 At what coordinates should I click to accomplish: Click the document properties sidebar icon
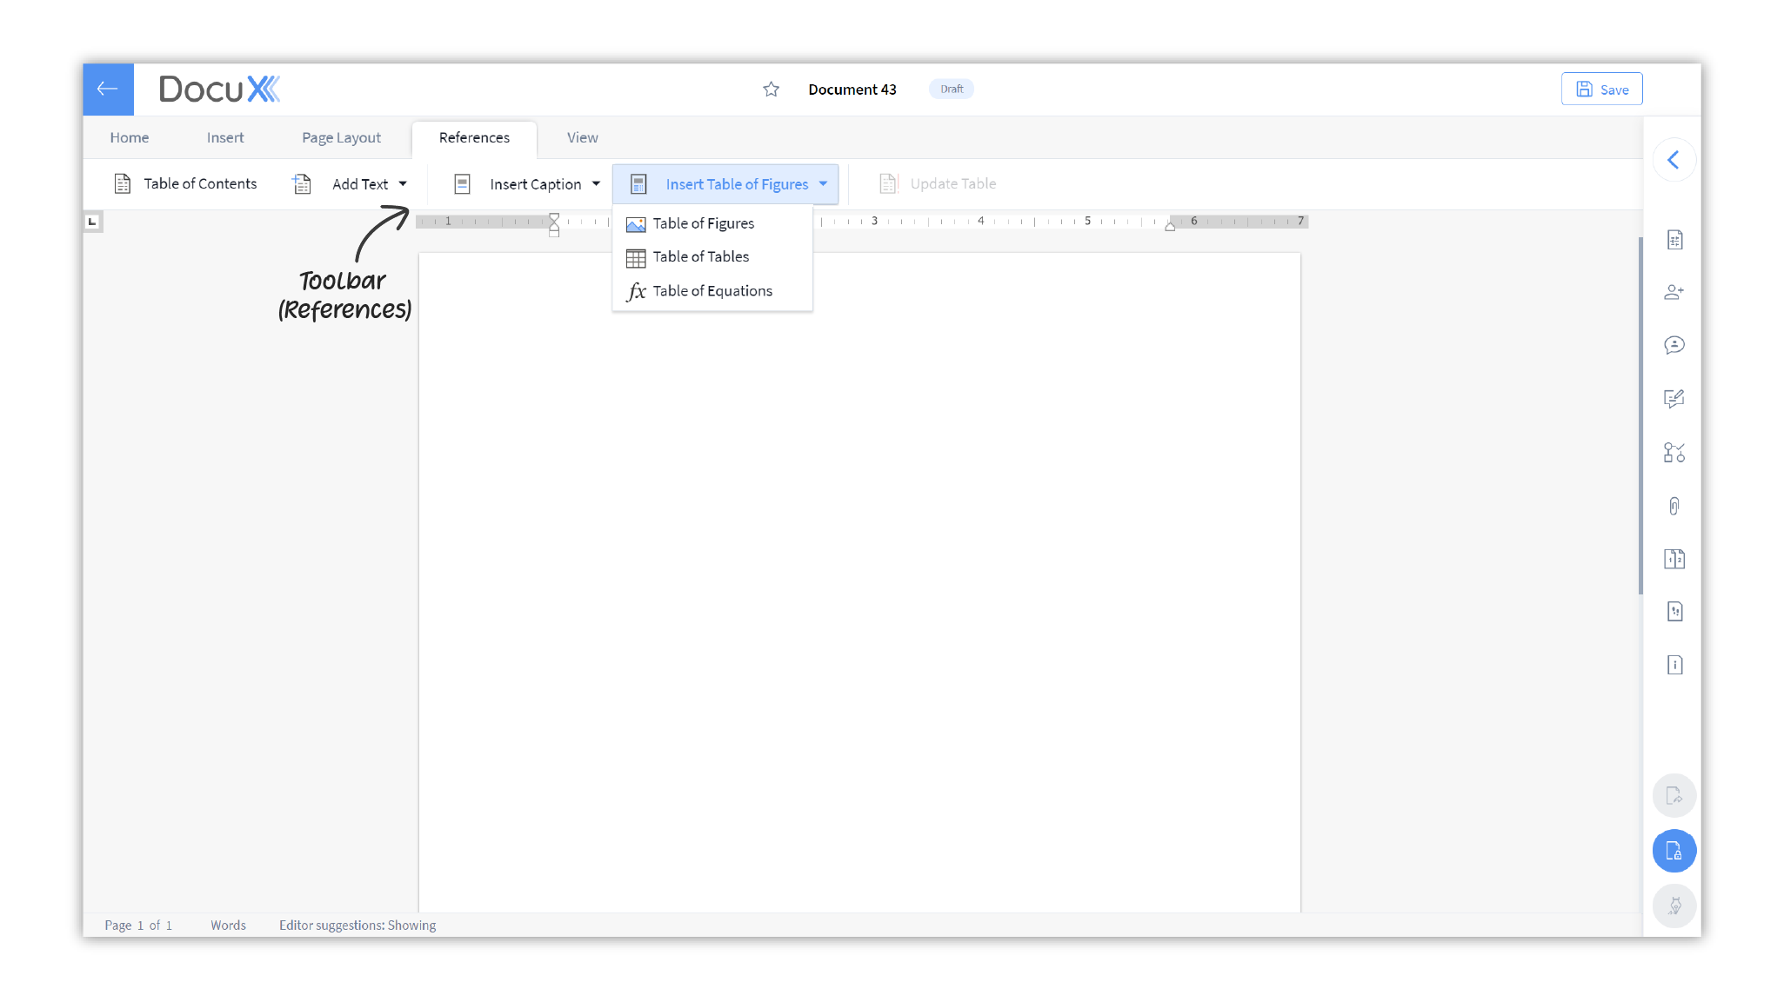pyautogui.click(x=1674, y=666)
